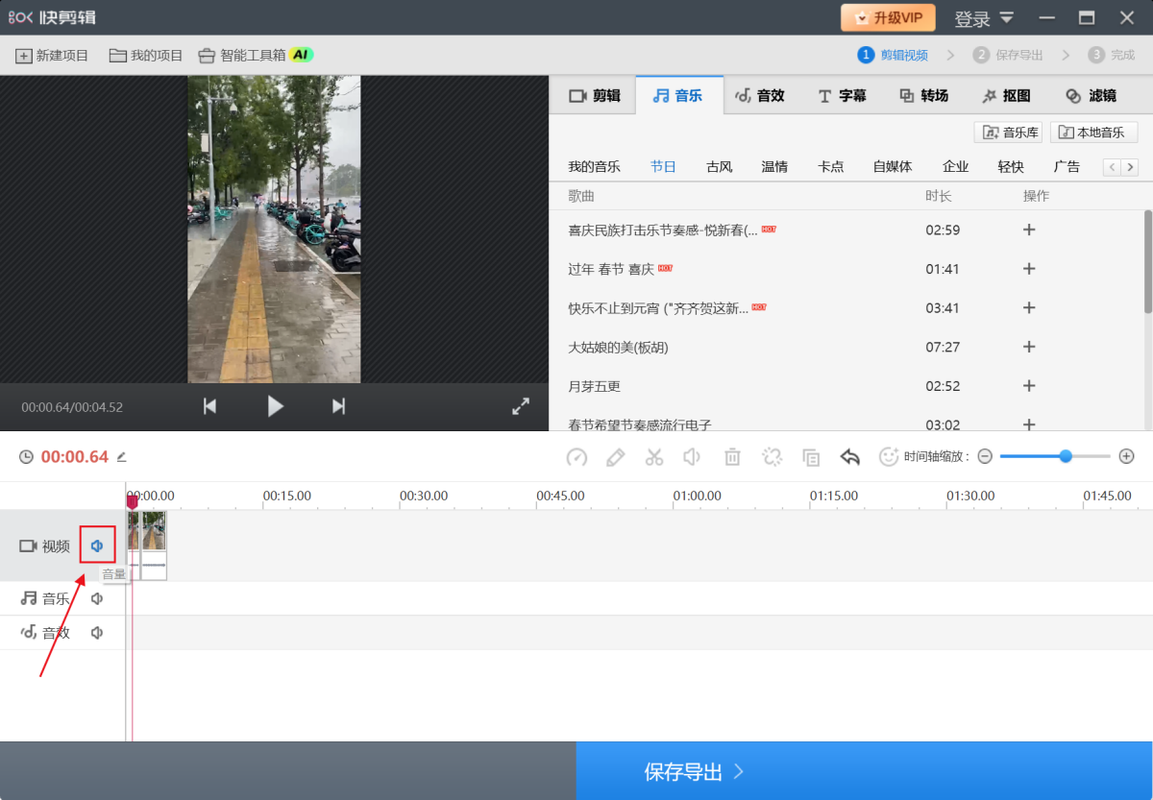Select 轻快 music category
Screen dimensions: 1153x800
(x=1011, y=166)
